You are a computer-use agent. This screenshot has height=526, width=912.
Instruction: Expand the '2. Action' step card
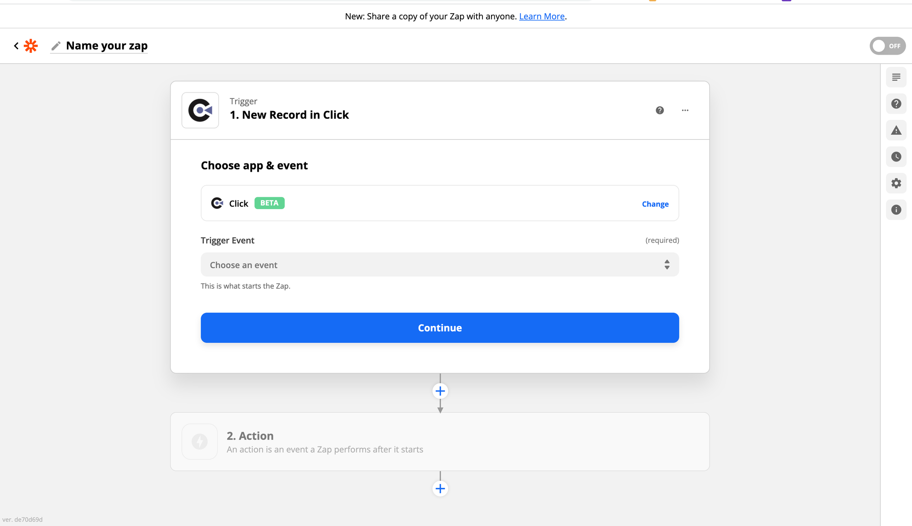point(440,442)
